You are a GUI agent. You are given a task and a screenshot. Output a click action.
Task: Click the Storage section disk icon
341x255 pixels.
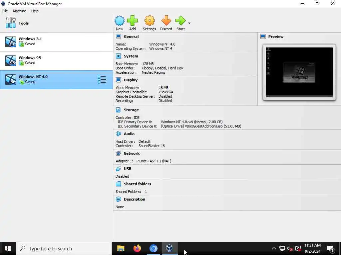(118, 110)
